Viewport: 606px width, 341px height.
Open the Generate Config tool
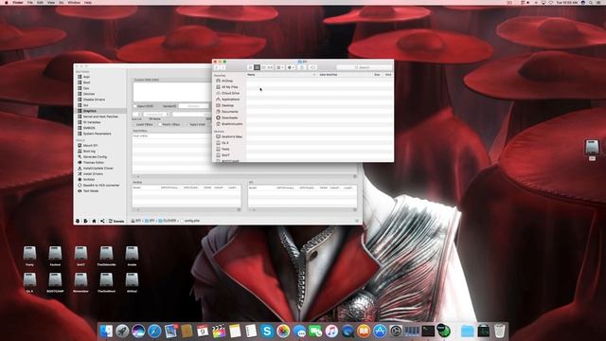tap(95, 157)
